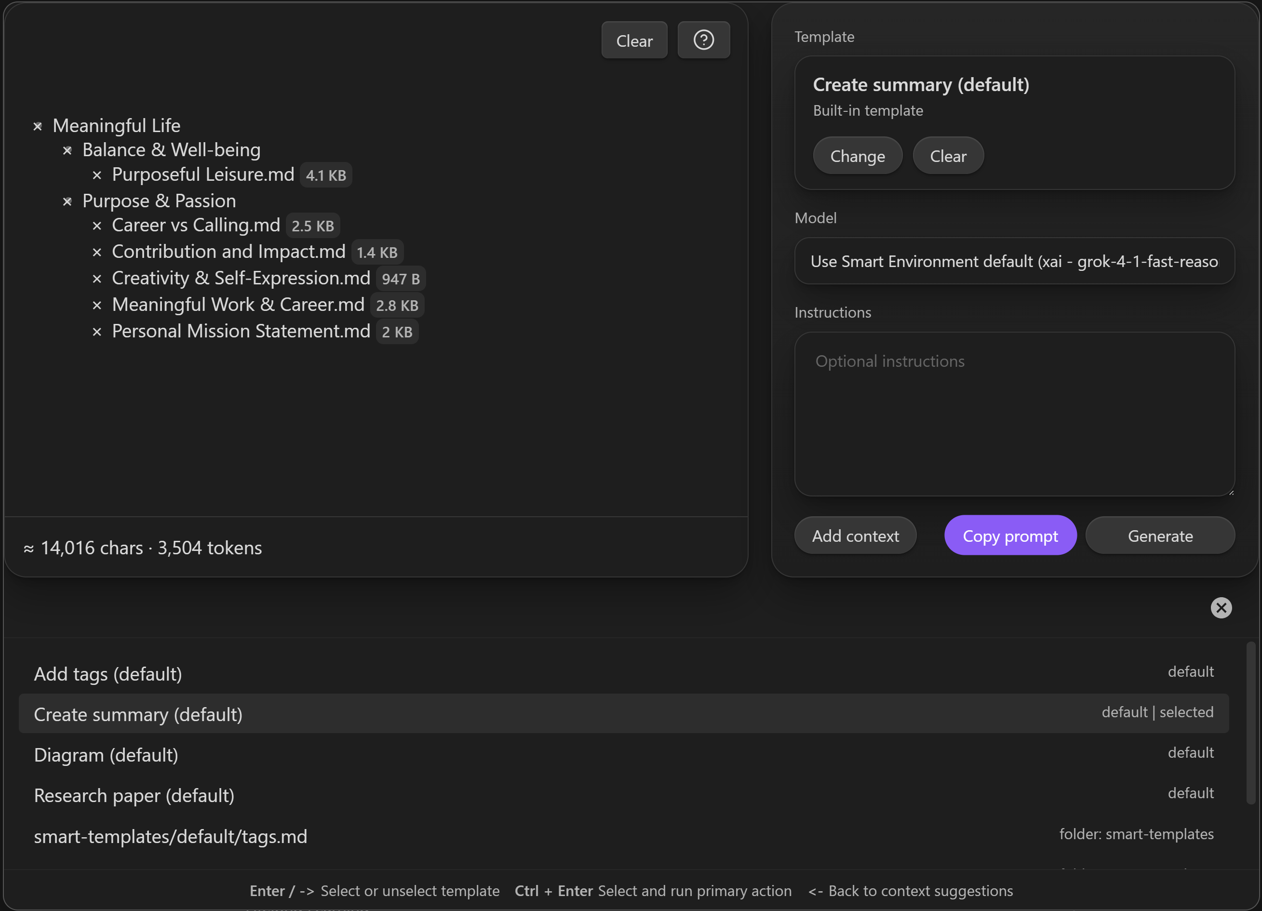The height and width of the screenshot is (911, 1262).
Task: Remove the Purpose & Passion folder via X
Action: tap(67, 201)
